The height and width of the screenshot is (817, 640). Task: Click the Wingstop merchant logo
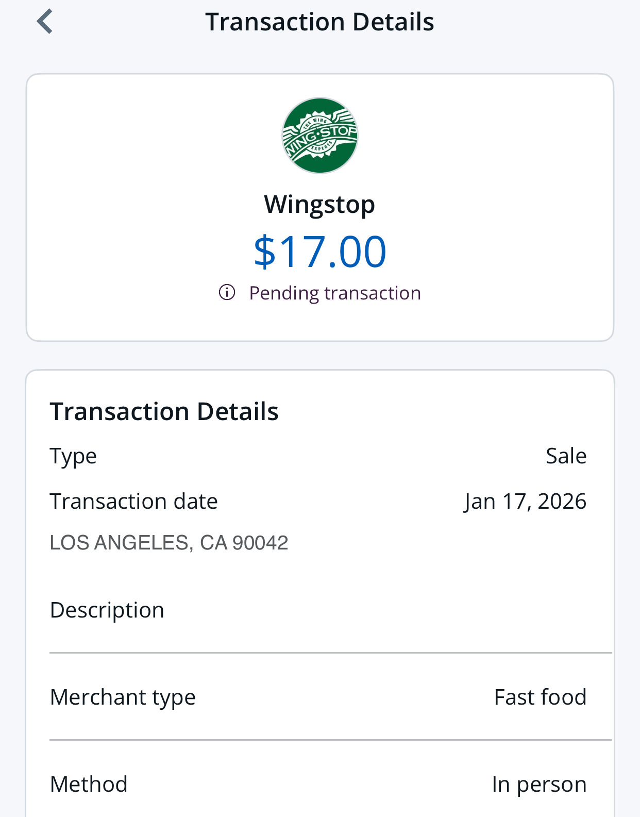tap(319, 136)
